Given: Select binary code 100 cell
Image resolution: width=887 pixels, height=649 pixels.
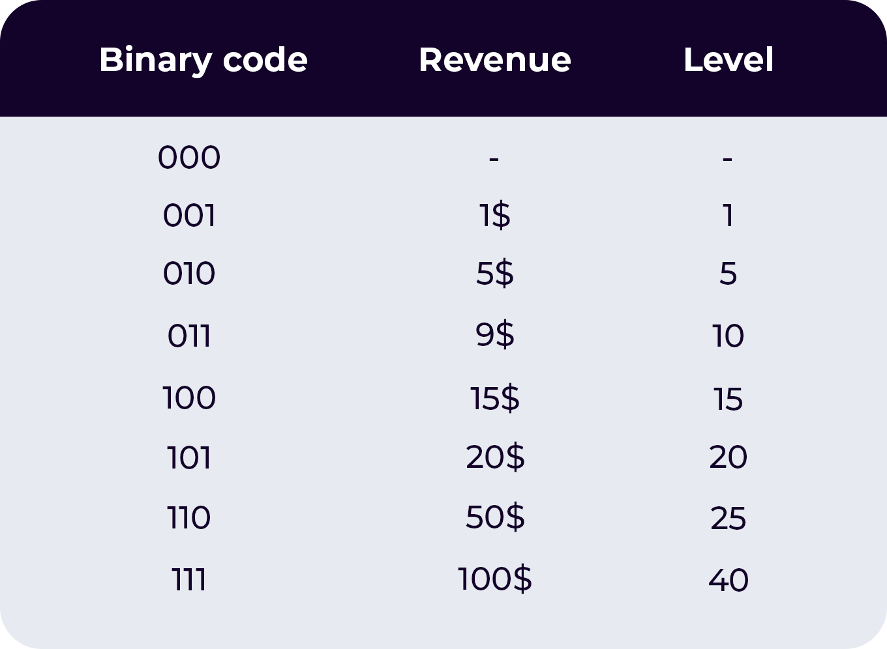Looking at the screenshot, I should pos(189,398).
